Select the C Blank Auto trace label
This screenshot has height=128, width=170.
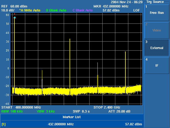pyautogui.click(x=83, y=10)
